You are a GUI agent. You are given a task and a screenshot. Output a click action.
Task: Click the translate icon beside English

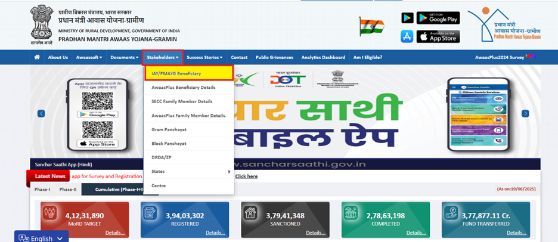pyautogui.click(x=23, y=238)
